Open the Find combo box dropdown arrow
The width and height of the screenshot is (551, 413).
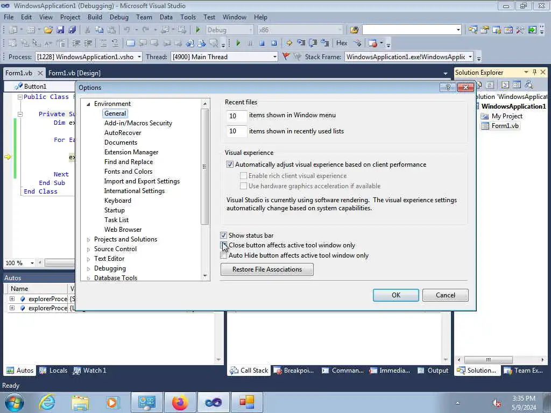[x=458, y=30]
